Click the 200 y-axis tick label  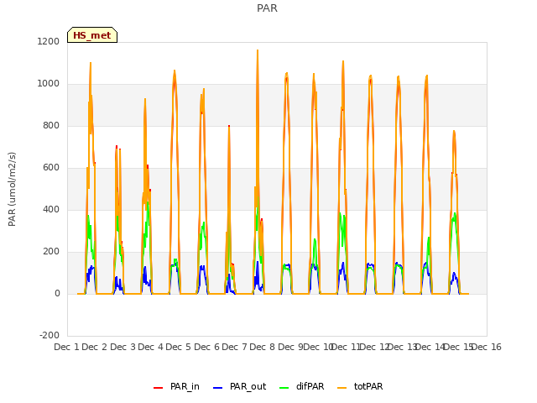(51, 252)
